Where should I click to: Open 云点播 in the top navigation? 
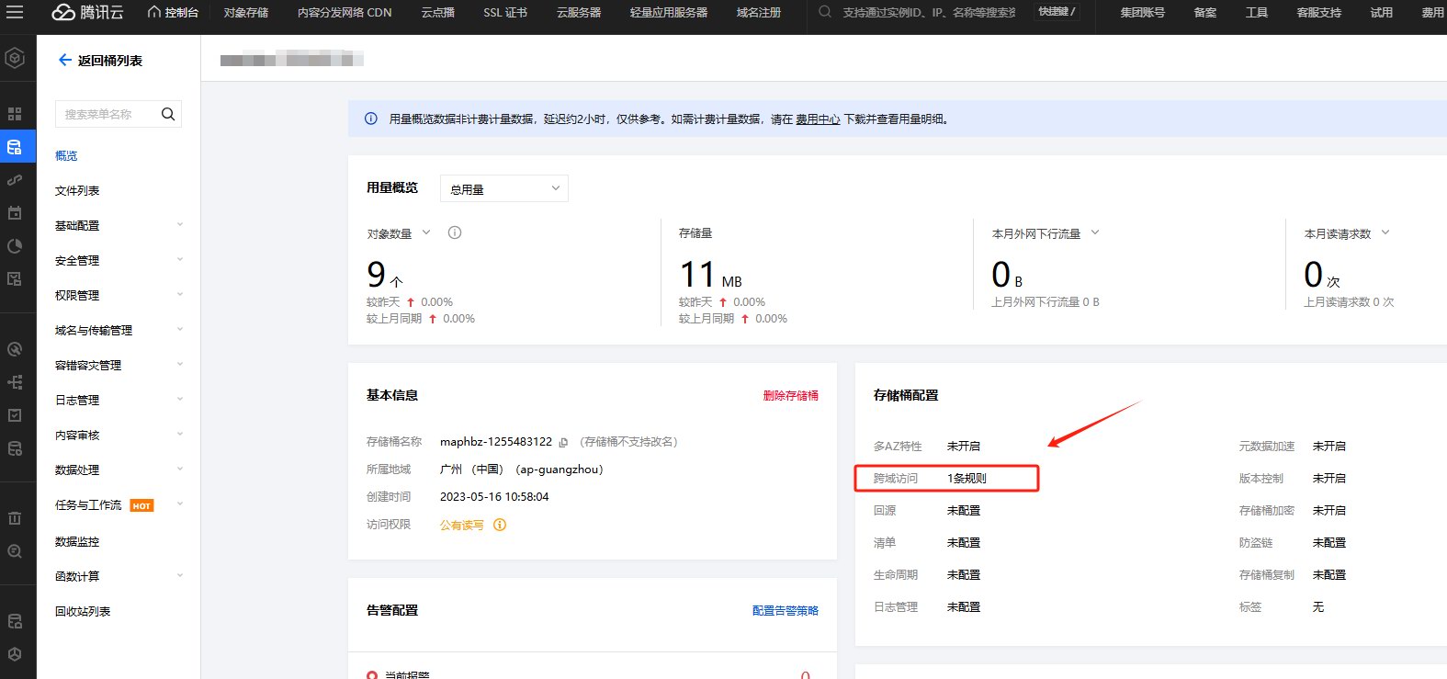[x=438, y=12]
